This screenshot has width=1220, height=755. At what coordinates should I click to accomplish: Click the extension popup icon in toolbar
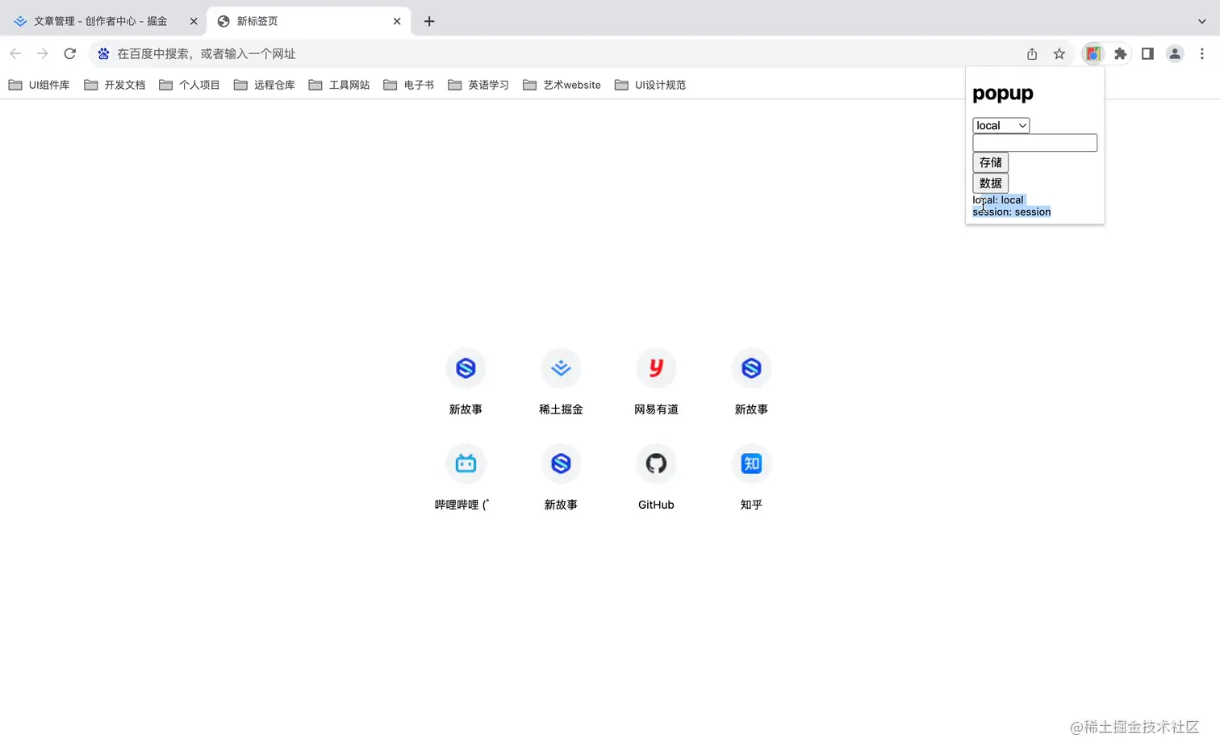pos(1093,53)
